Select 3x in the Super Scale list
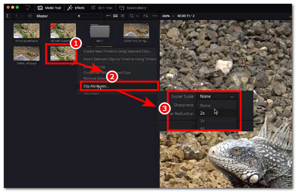This screenshot has height=192, width=296. (x=203, y=121)
